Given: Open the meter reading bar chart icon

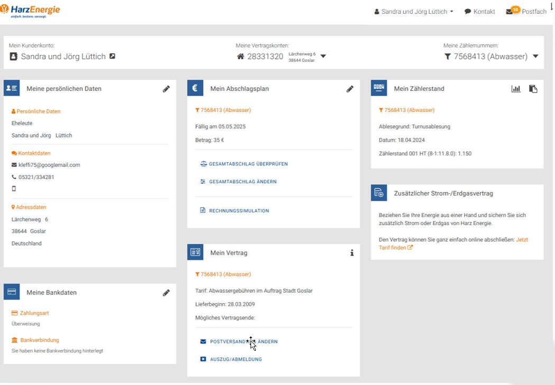Looking at the screenshot, I should (516, 89).
